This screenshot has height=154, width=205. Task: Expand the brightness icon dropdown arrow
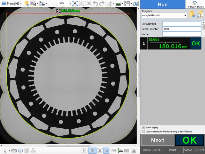[123, 4]
